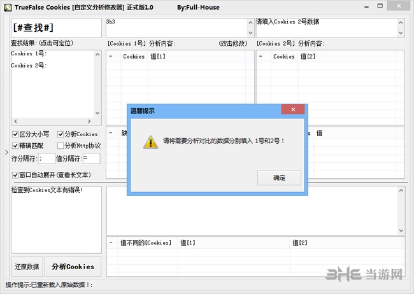Select the Cookies 2号: entry in the search results
Screen dimensions: 414x294
[x=29, y=66]
